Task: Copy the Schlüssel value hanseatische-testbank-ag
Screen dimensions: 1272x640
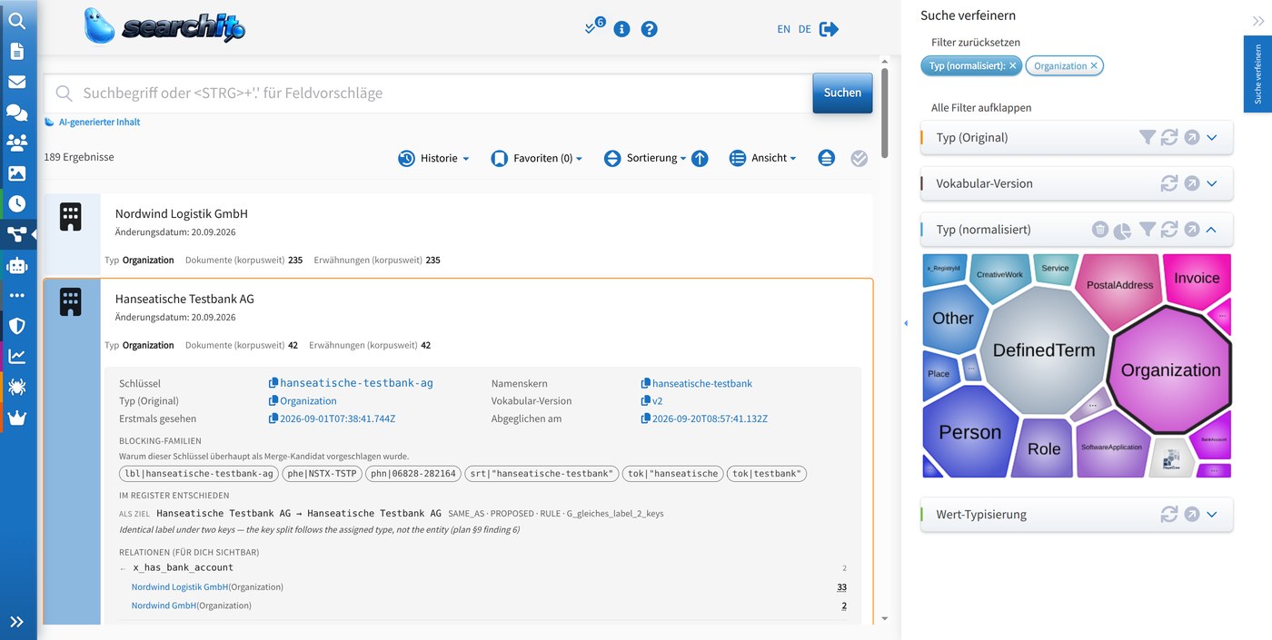Action: tap(273, 383)
